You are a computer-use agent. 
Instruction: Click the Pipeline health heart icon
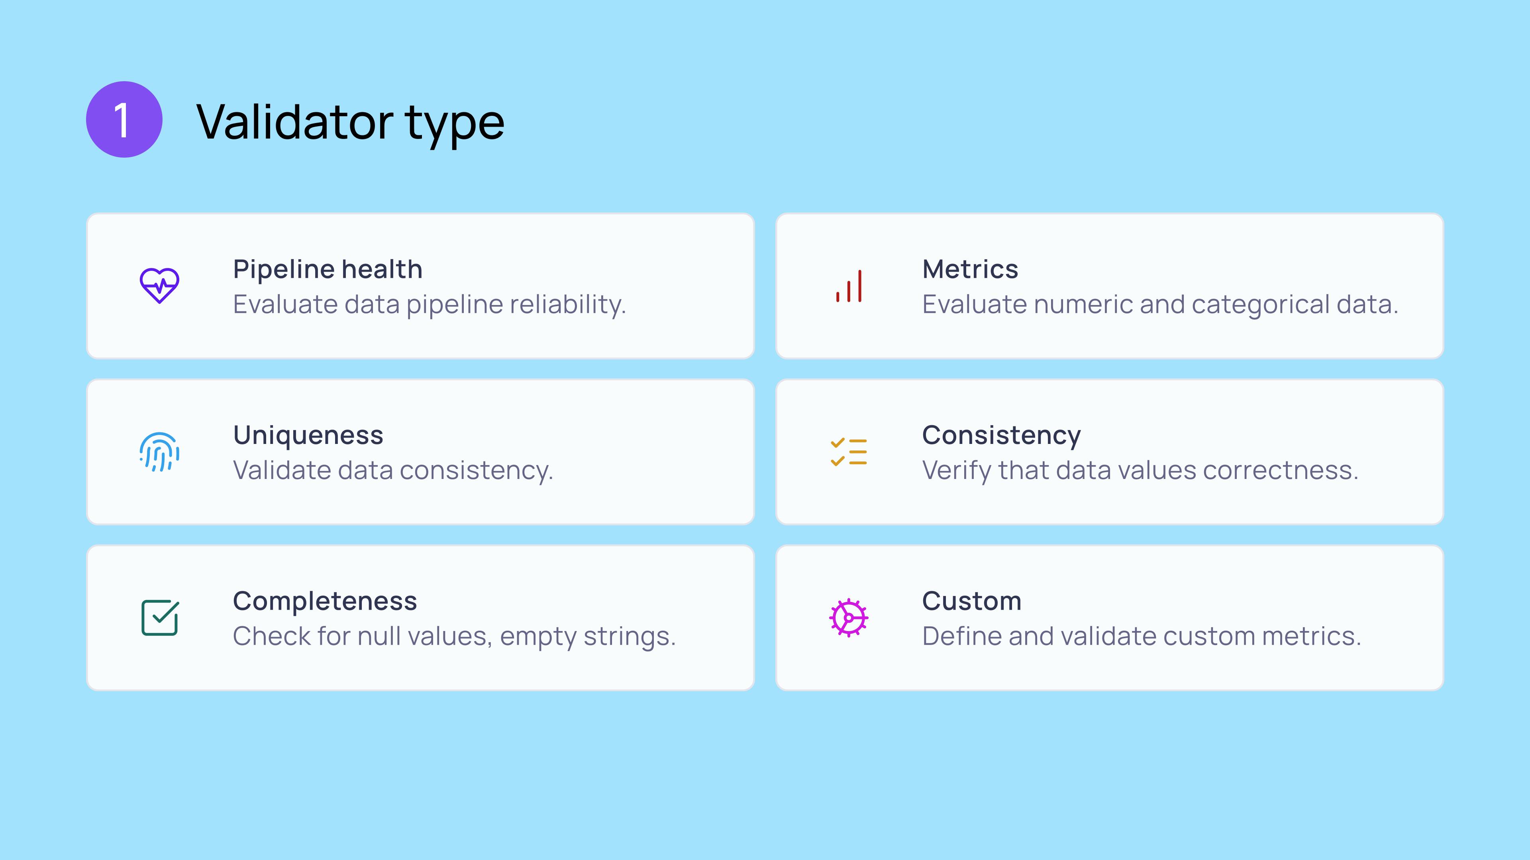click(x=159, y=285)
